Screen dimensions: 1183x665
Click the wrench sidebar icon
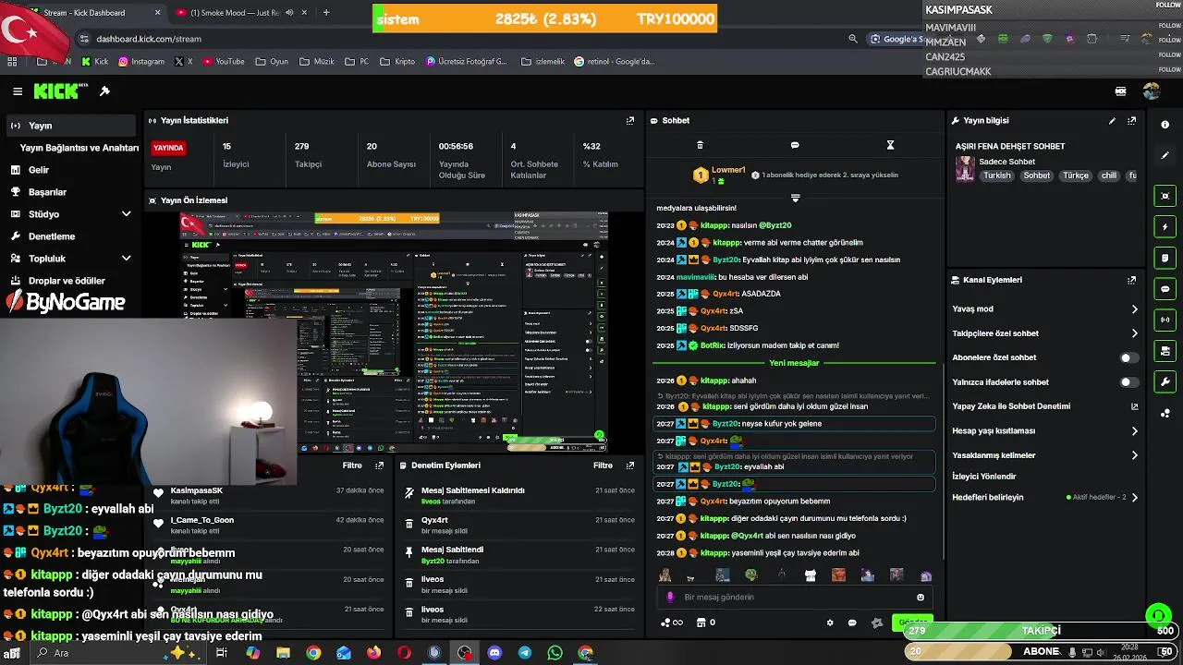[x=1165, y=381]
